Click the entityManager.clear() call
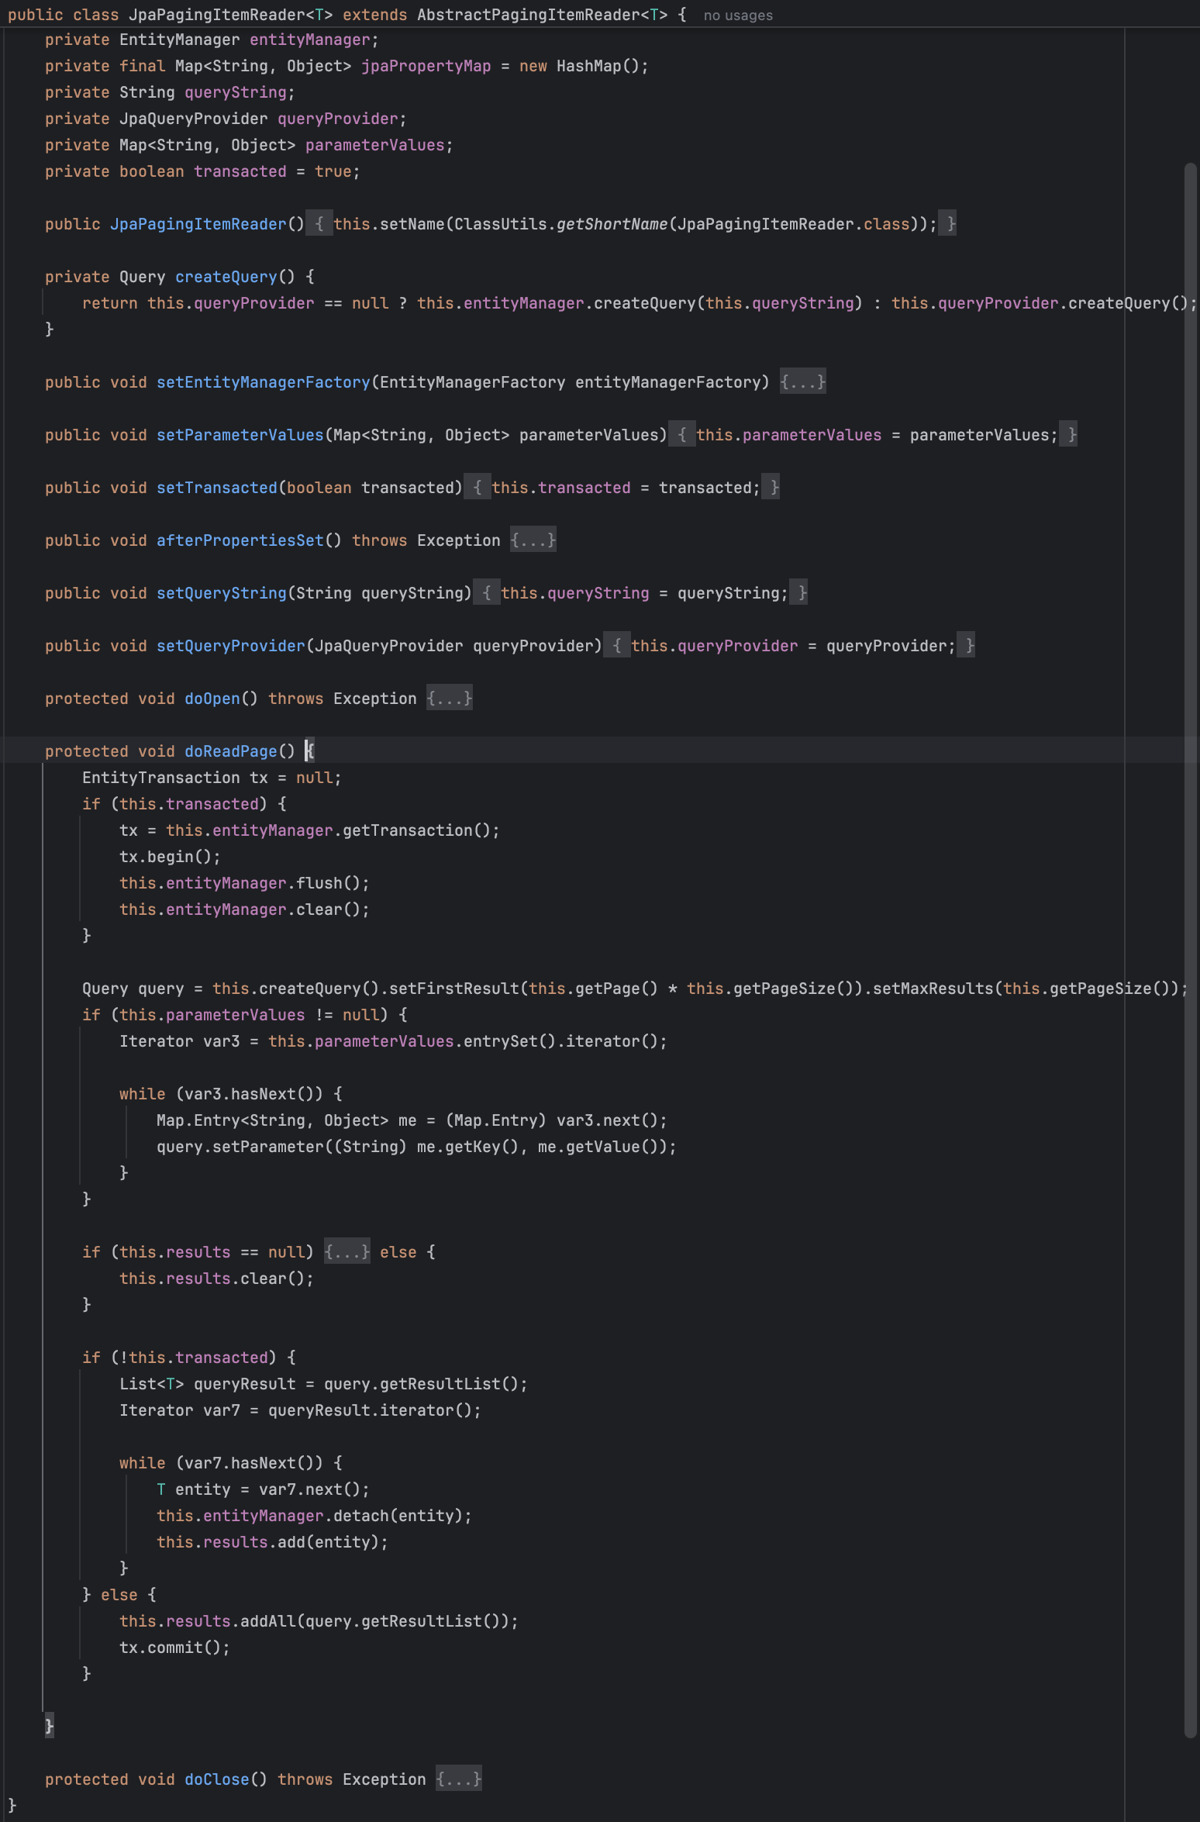This screenshot has height=1822, width=1200. tap(244, 909)
